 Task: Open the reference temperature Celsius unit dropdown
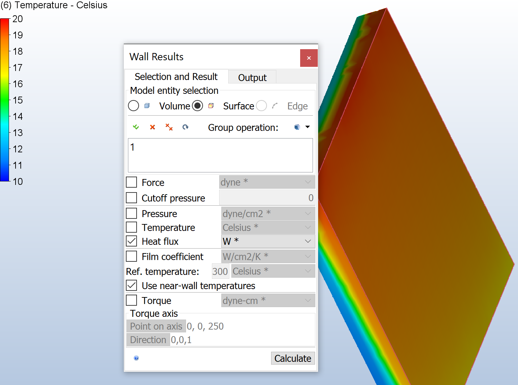[x=307, y=271]
